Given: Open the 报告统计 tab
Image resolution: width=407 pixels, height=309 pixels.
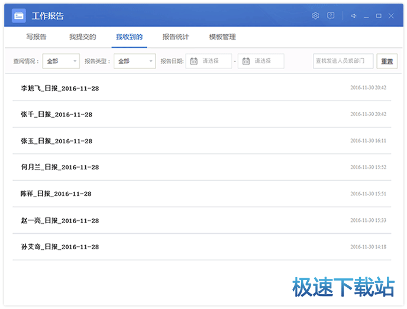Looking at the screenshot, I should 176,37.
